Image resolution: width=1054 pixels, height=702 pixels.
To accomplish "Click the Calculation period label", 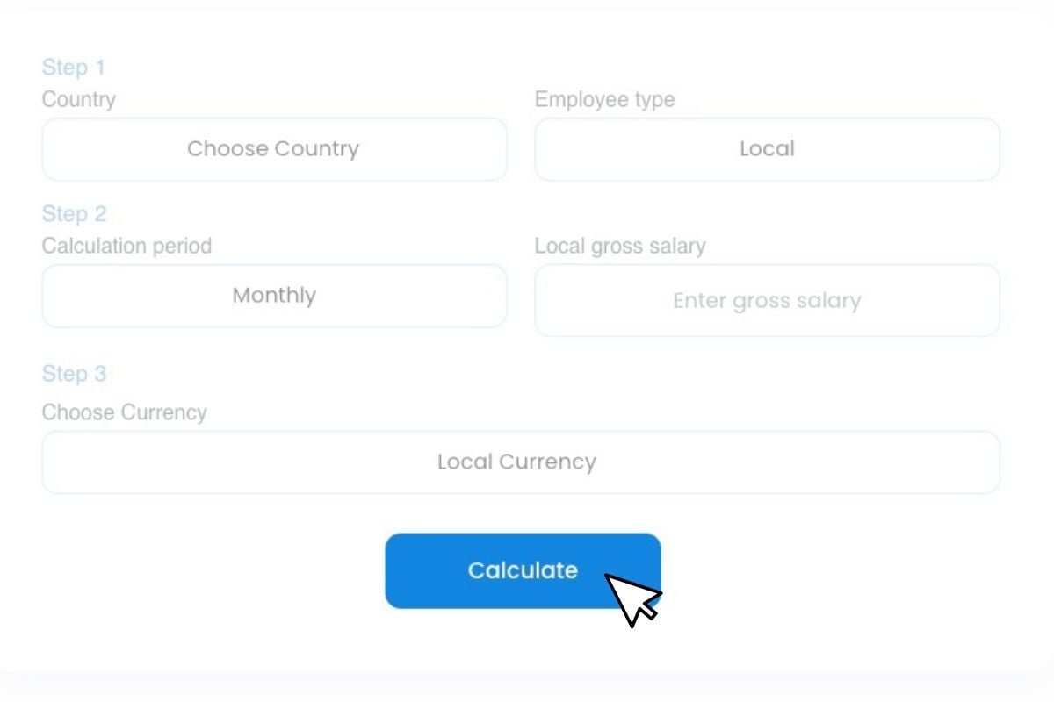I will point(127,246).
